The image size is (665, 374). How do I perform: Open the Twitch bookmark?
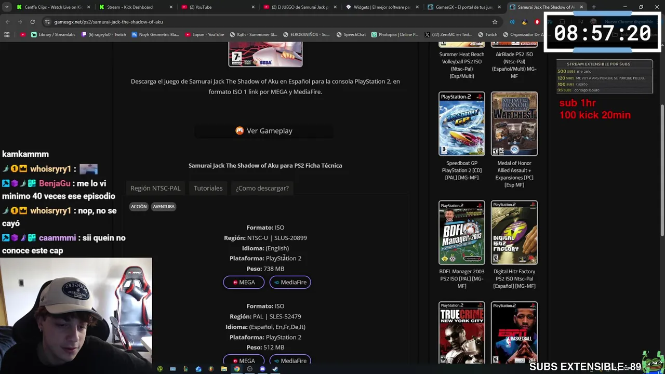(487, 34)
